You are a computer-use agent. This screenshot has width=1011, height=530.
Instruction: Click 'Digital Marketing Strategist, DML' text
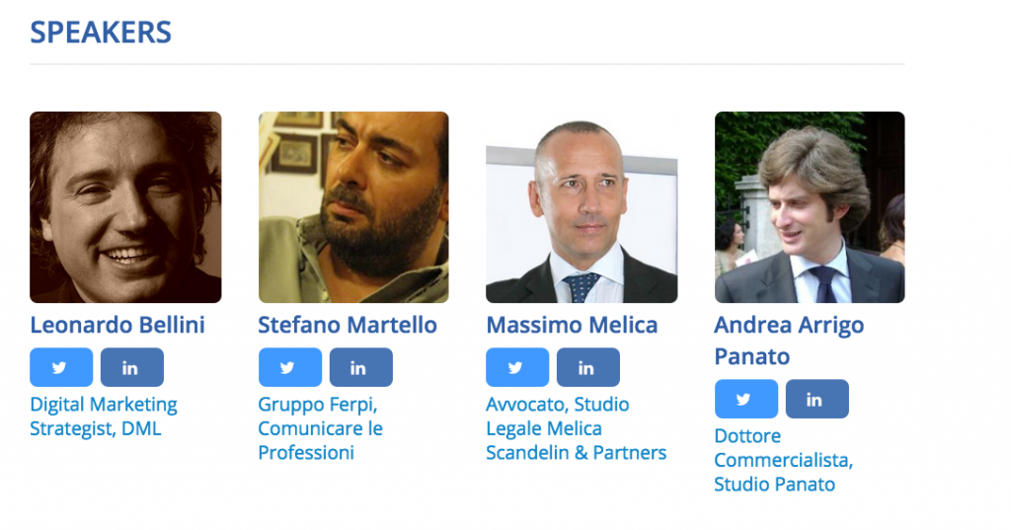(x=104, y=416)
